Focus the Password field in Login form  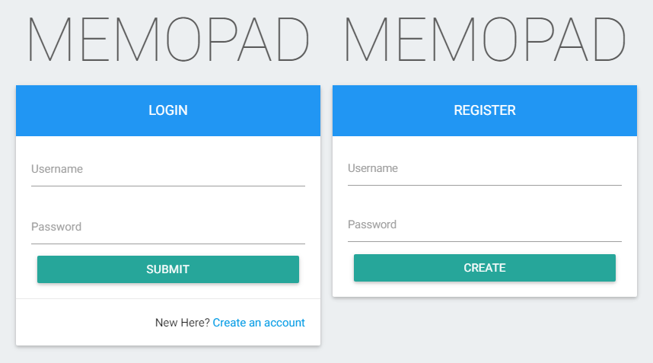point(167,228)
